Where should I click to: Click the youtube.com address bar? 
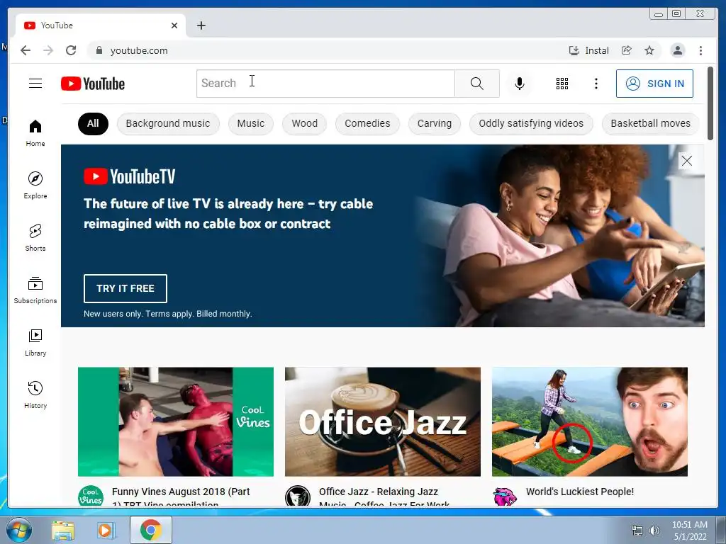coord(324,50)
